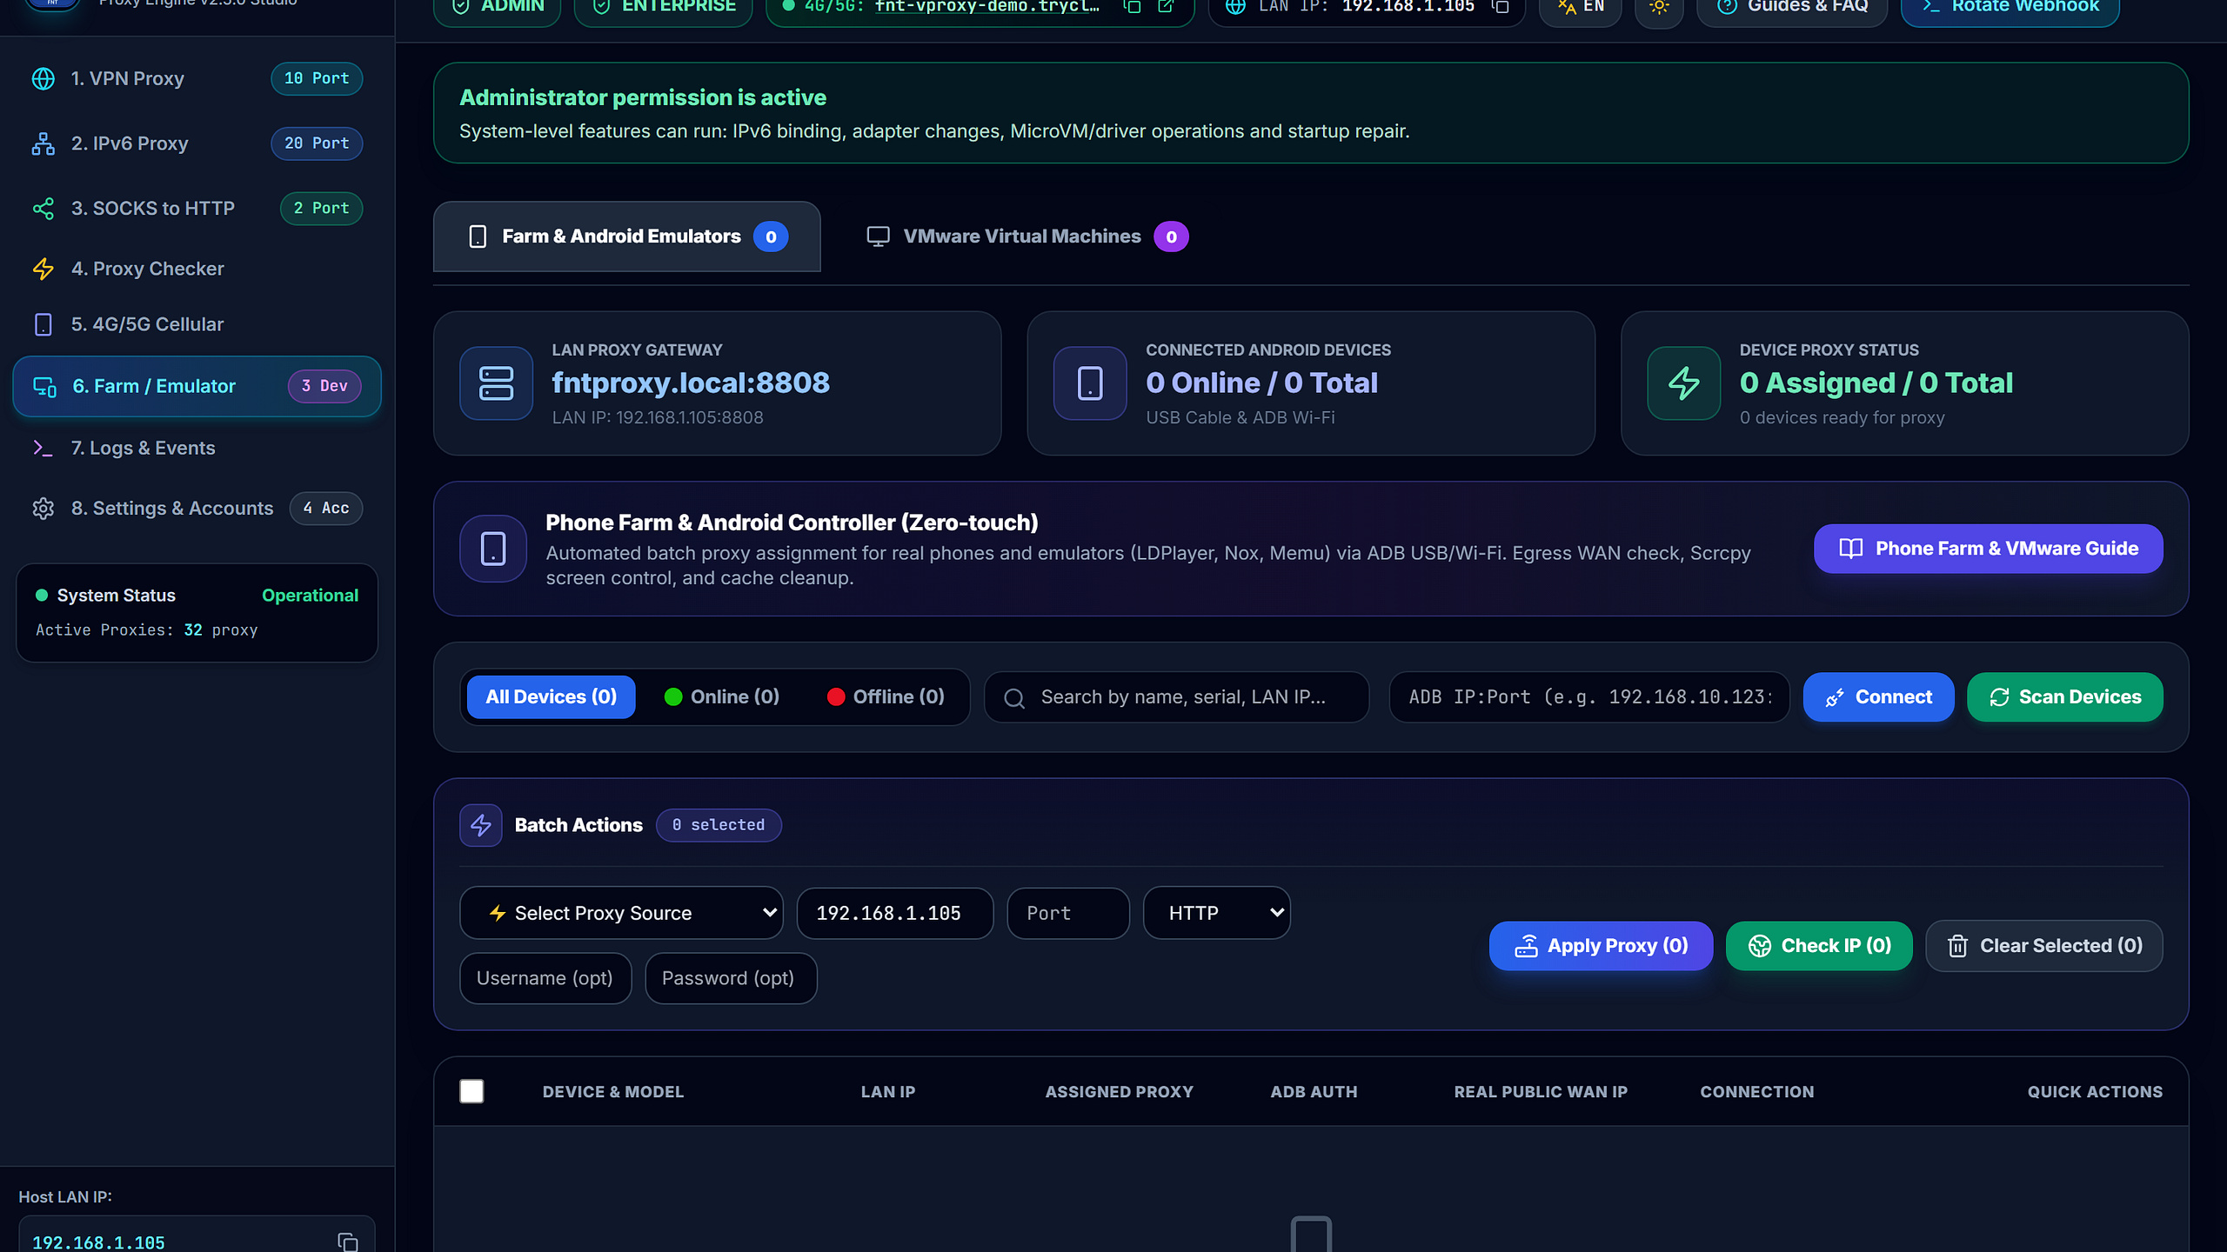Click the ADB IP:Port input field
Screen dimensions: 2227x1252
(1588, 696)
